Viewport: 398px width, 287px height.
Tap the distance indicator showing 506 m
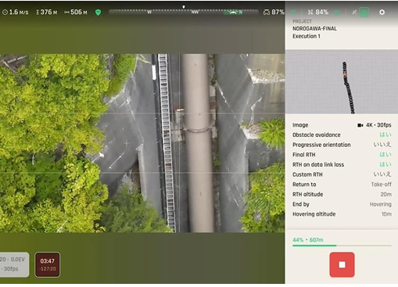point(76,13)
